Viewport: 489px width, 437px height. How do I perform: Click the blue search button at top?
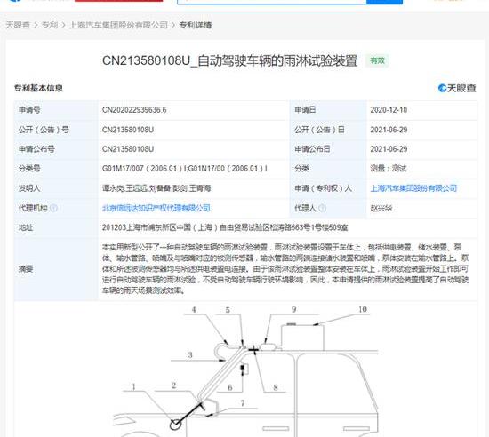[384, 2]
